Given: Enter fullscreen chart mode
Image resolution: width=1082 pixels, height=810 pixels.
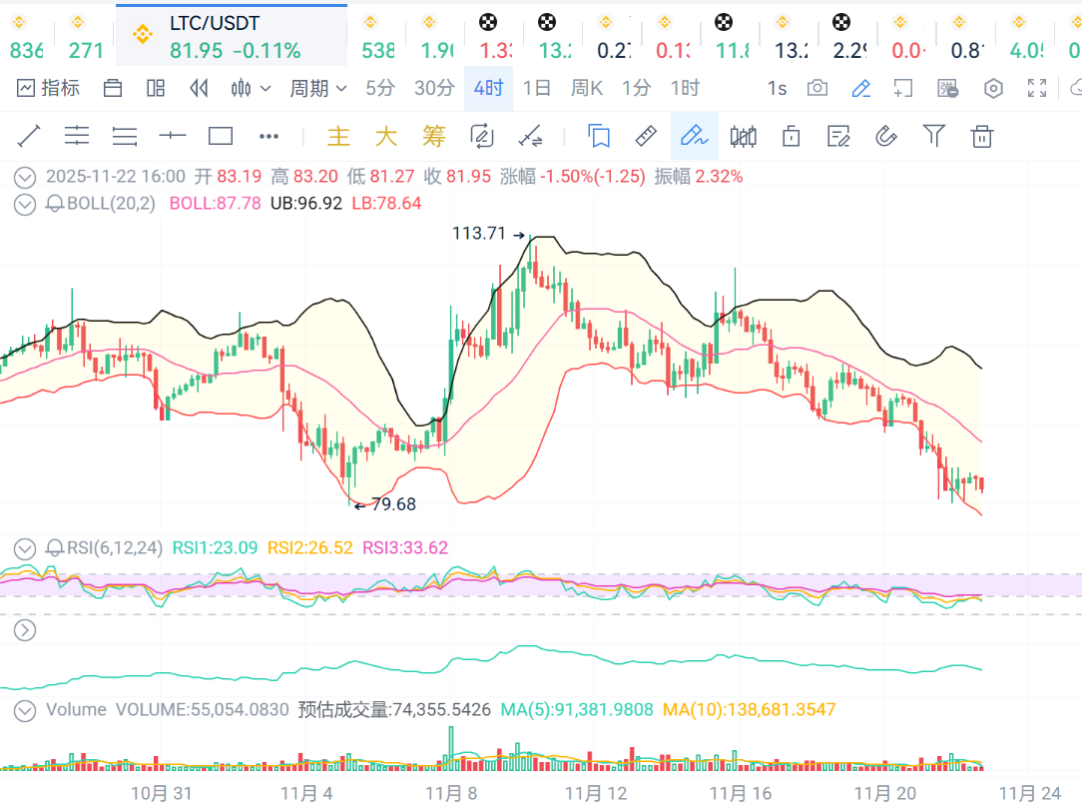Looking at the screenshot, I should 1037,89.
